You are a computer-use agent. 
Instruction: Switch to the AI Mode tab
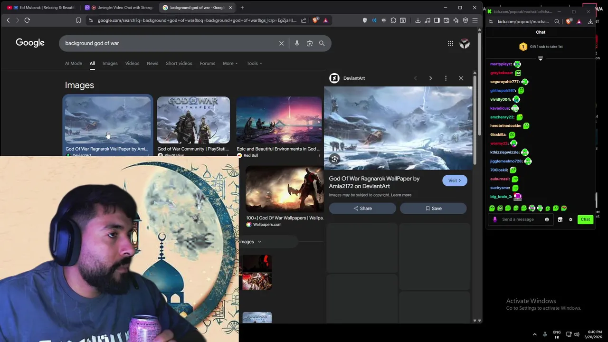click(x=74, y=63)
